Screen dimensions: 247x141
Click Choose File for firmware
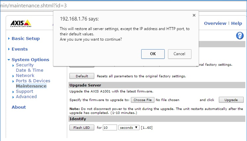coord(143,100)
